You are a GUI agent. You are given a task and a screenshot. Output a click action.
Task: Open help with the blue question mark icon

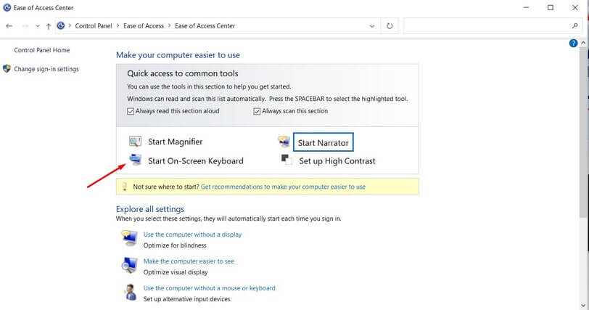[573, 44]
